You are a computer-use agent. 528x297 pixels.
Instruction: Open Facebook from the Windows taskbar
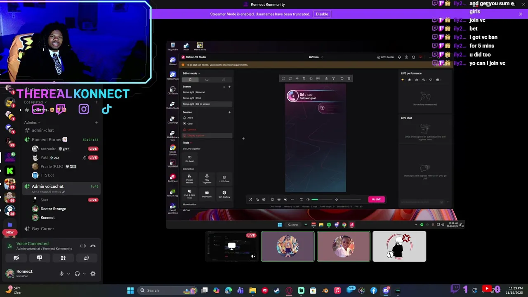click(374, 290)
